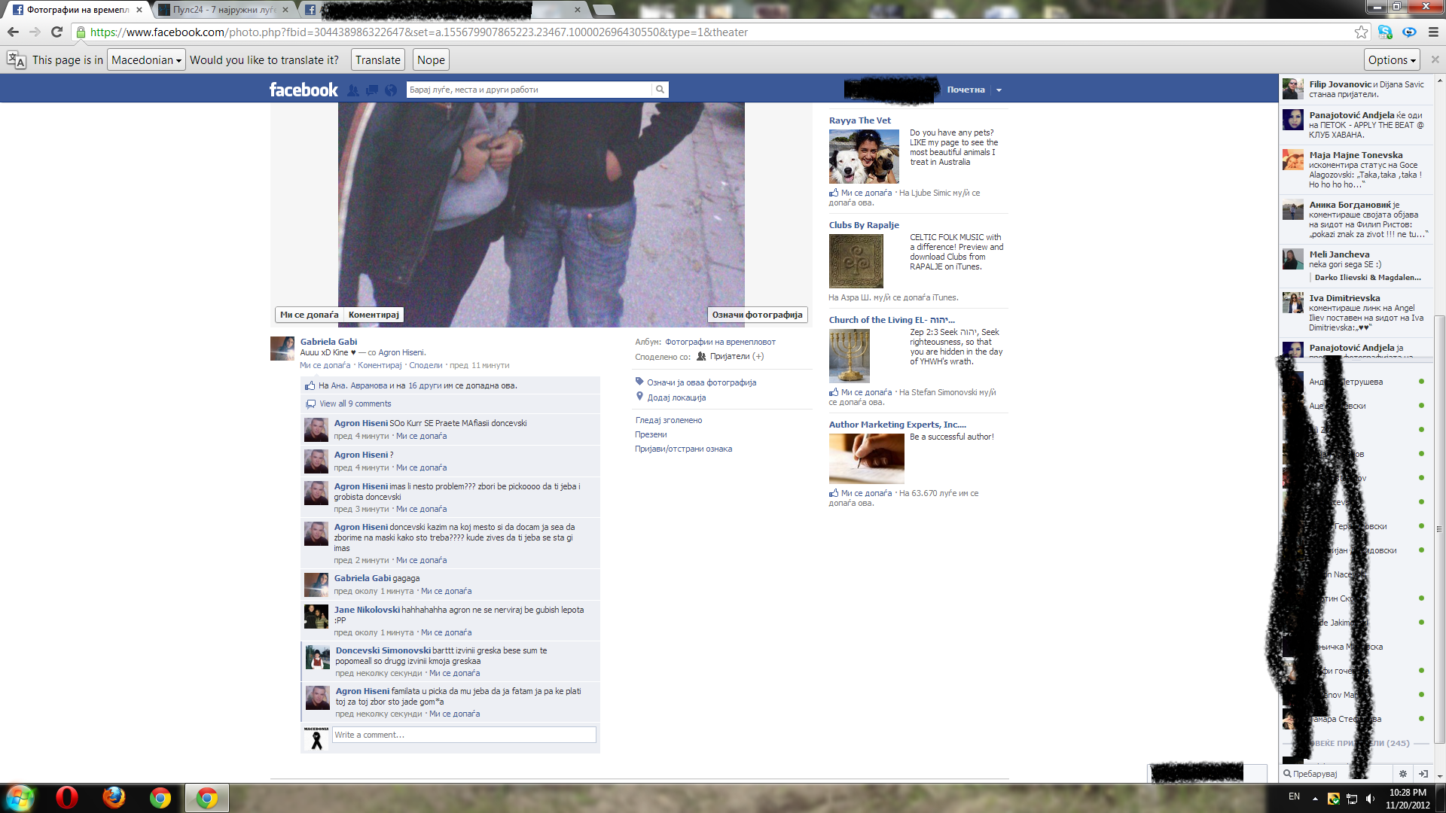Click Означи фотографија button
Image resolution: width=1446 pixels, height=813 pixels.
pyautogui.click(x=757, y=315)
